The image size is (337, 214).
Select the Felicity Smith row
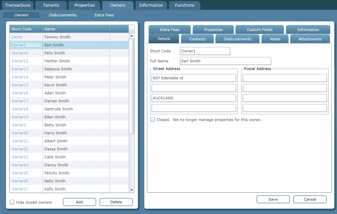(x=69, y=173)
